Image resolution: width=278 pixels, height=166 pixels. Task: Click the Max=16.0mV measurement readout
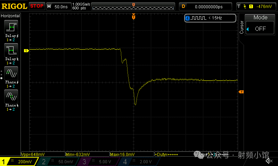point(131,154)
